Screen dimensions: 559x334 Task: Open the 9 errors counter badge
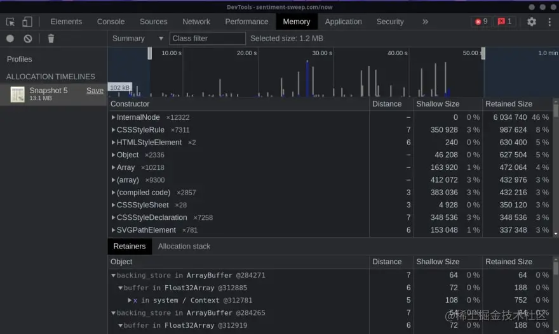482,22
